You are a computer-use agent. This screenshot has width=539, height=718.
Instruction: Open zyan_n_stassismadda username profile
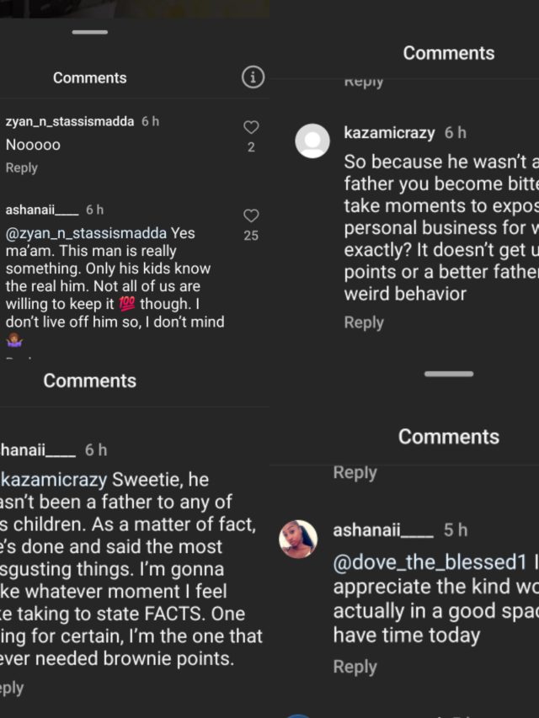point(70,121)
